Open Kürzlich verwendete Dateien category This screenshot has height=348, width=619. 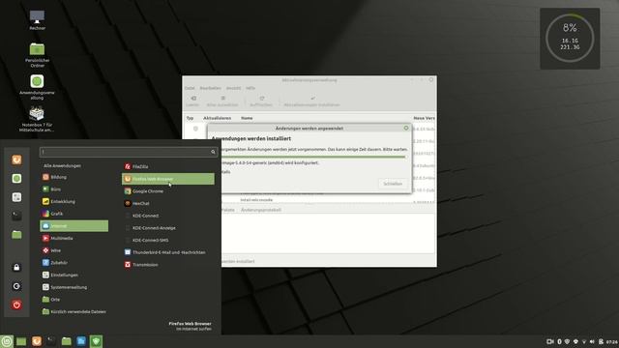coord(74,311)
